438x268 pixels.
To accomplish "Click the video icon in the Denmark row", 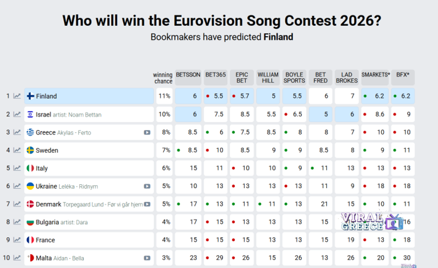I will coord(147,204).
